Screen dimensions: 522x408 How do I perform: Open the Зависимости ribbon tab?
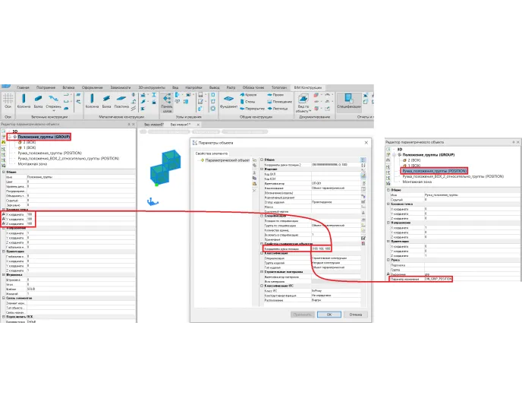coord(120,87)
